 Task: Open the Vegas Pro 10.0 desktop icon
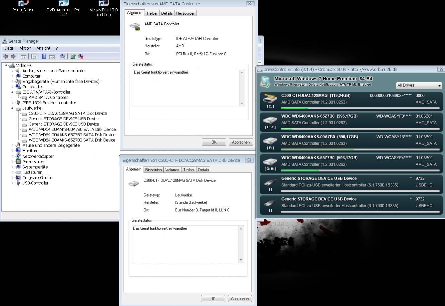coord(104,8)
